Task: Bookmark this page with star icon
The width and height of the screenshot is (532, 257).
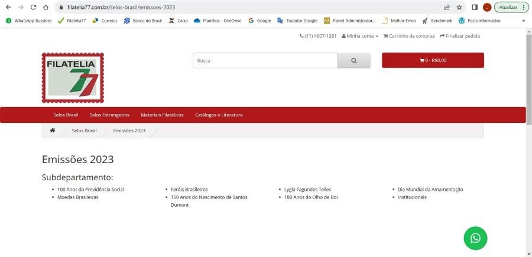Action: (459, 7)
